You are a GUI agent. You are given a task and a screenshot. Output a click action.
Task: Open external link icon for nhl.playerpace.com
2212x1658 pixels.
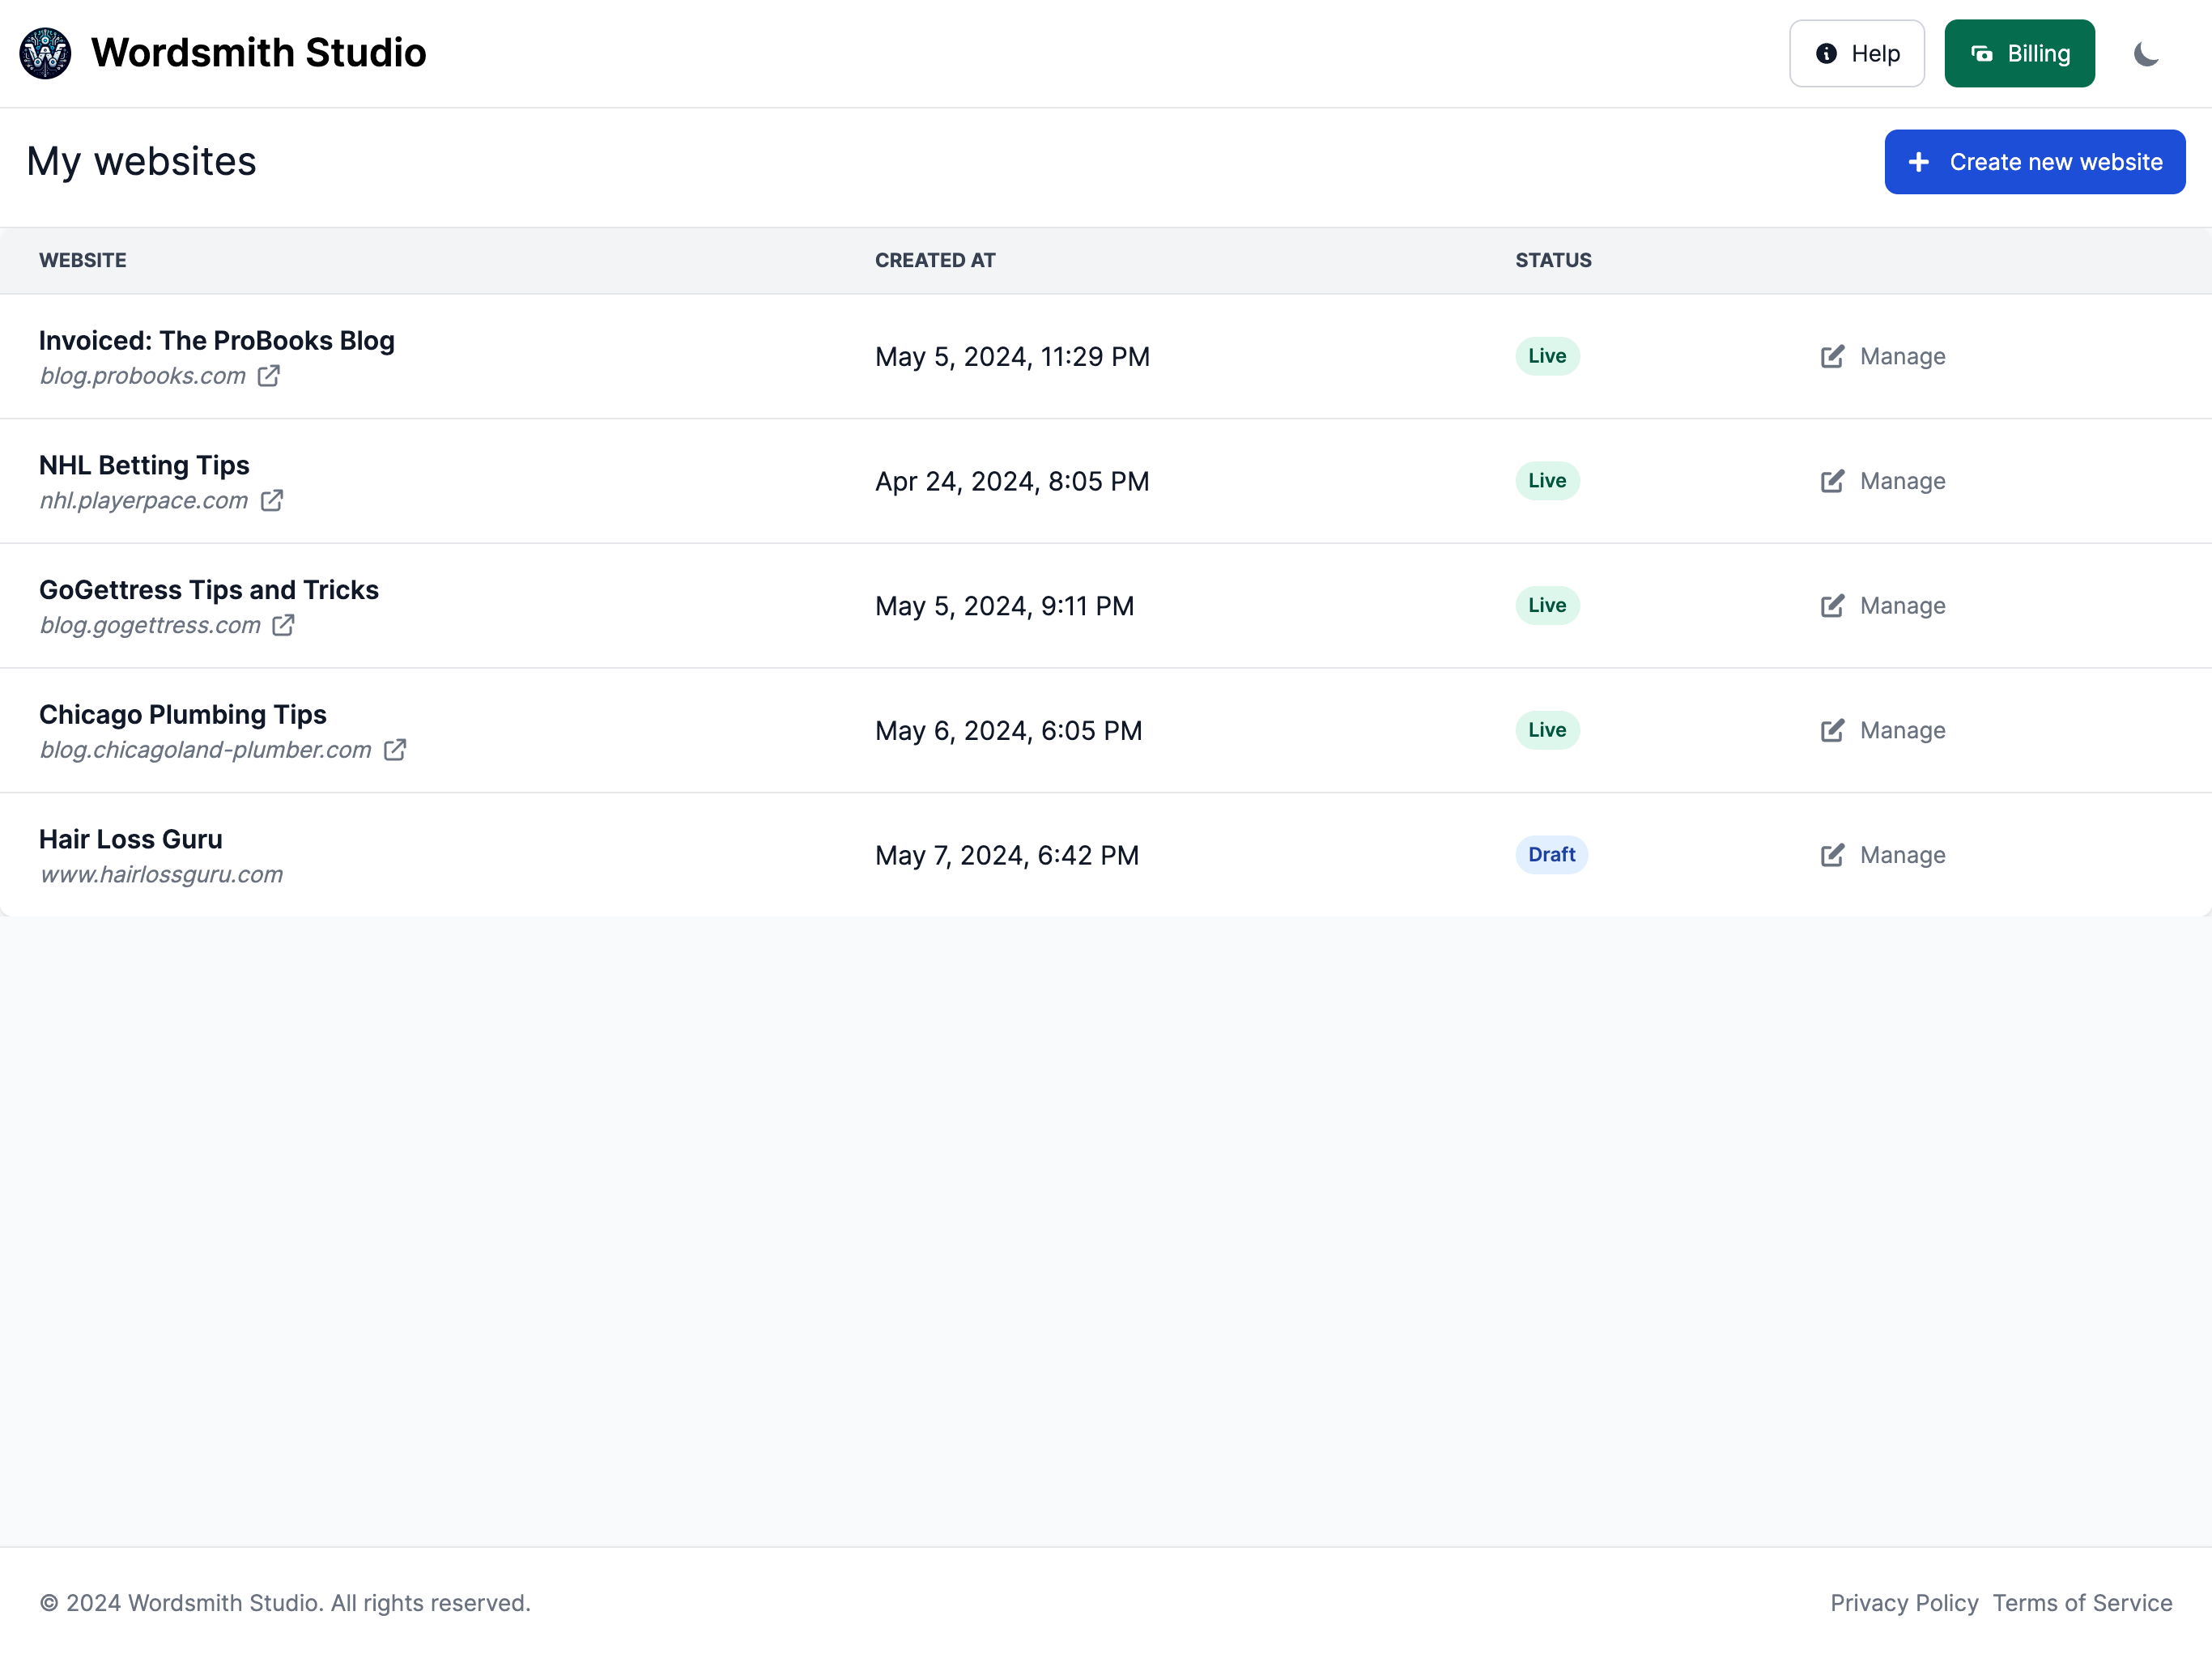point(272,501)
